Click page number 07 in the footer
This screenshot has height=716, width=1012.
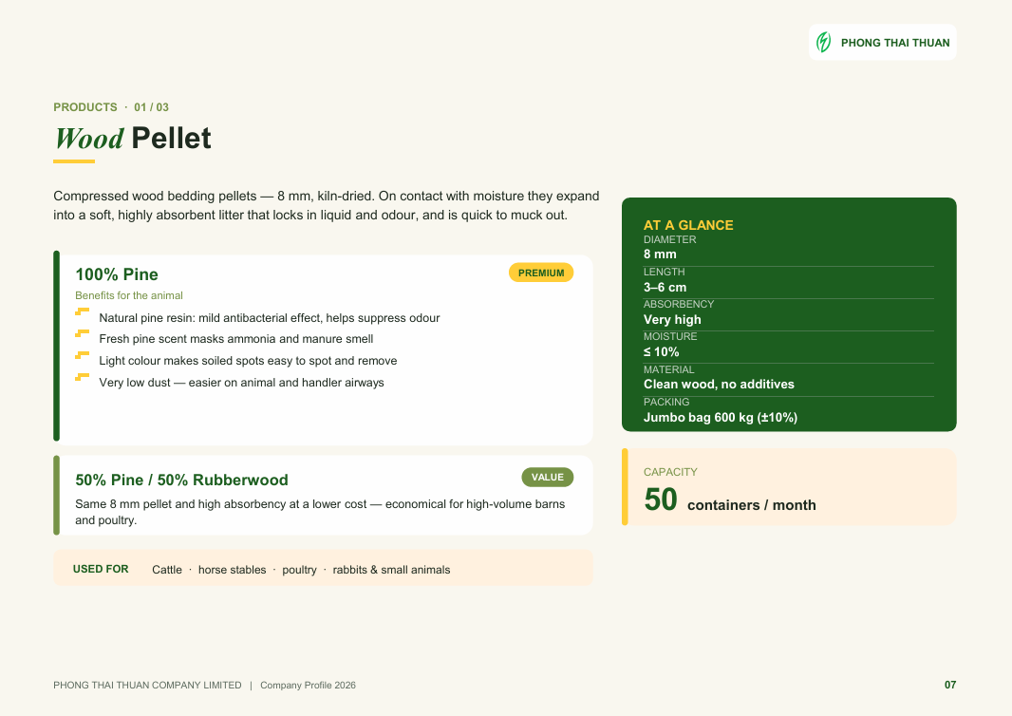click(950, 685)
